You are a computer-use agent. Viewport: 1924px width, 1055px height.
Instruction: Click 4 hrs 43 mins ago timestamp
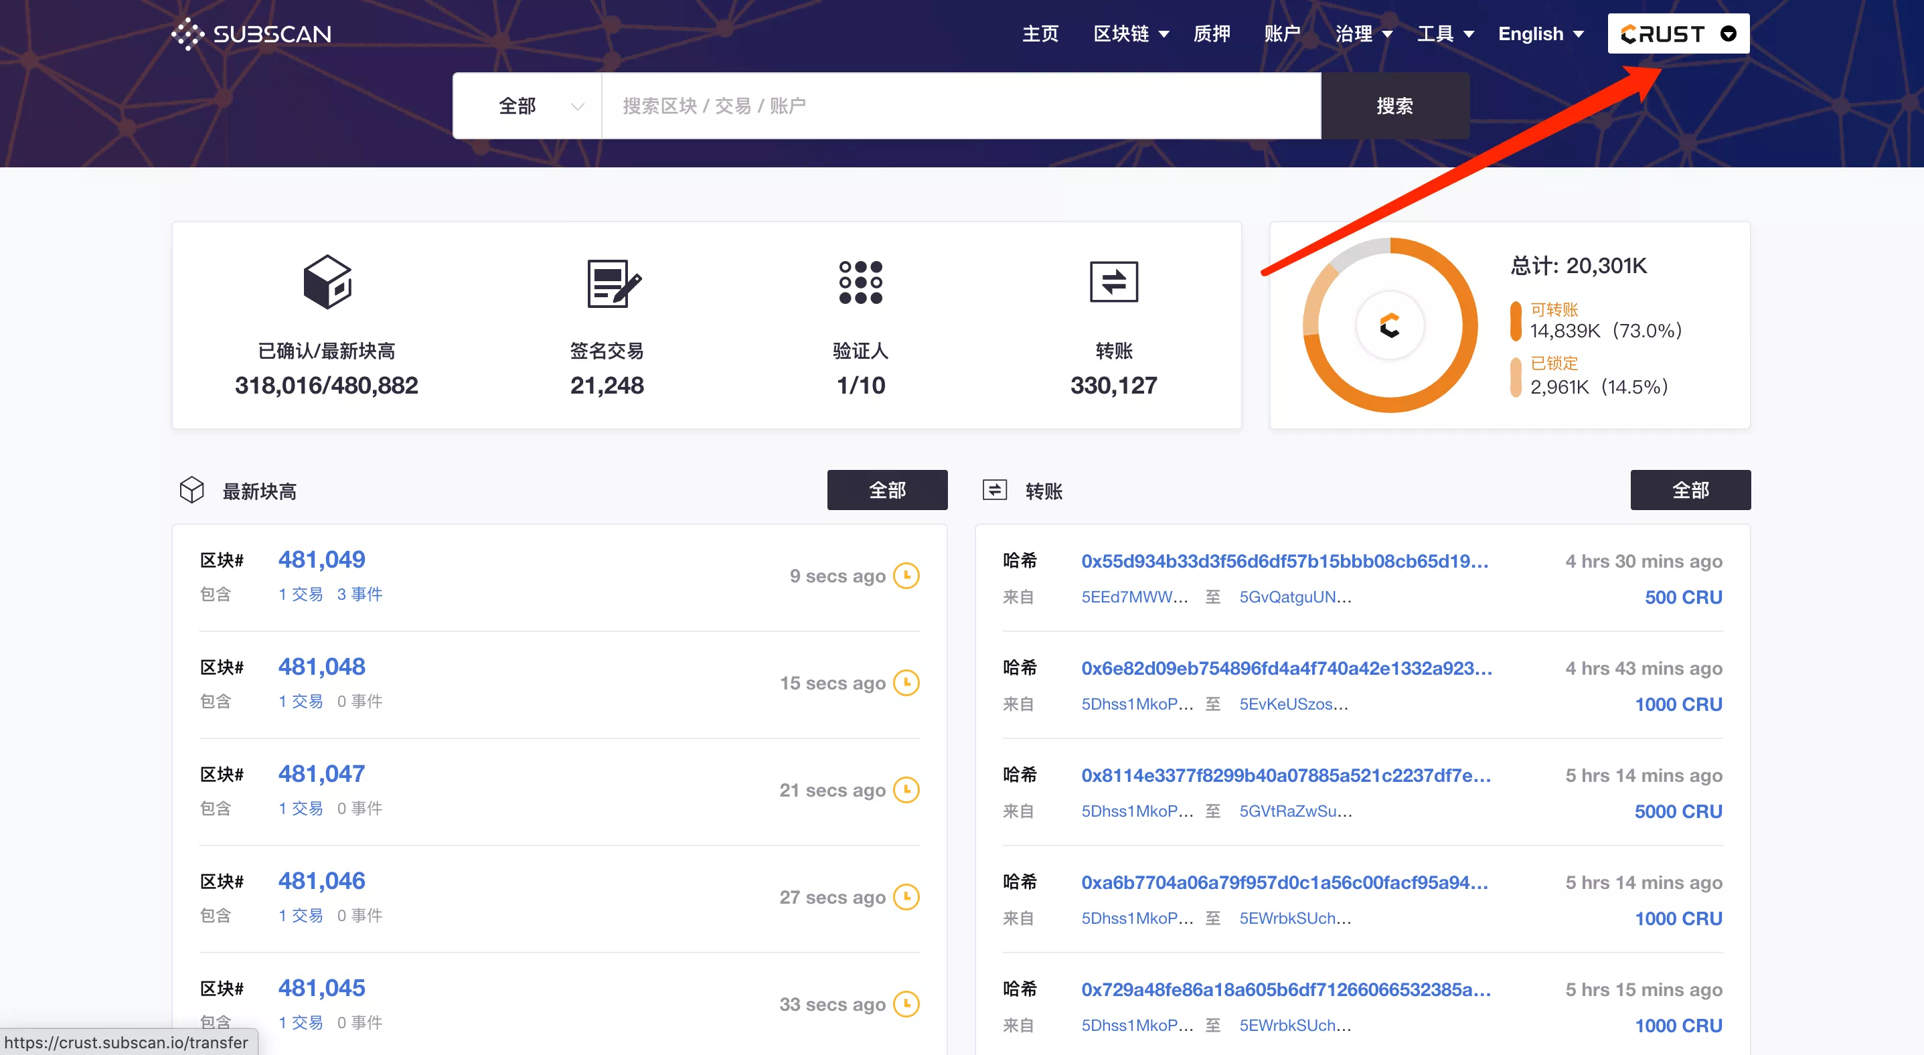point(1644,667)
